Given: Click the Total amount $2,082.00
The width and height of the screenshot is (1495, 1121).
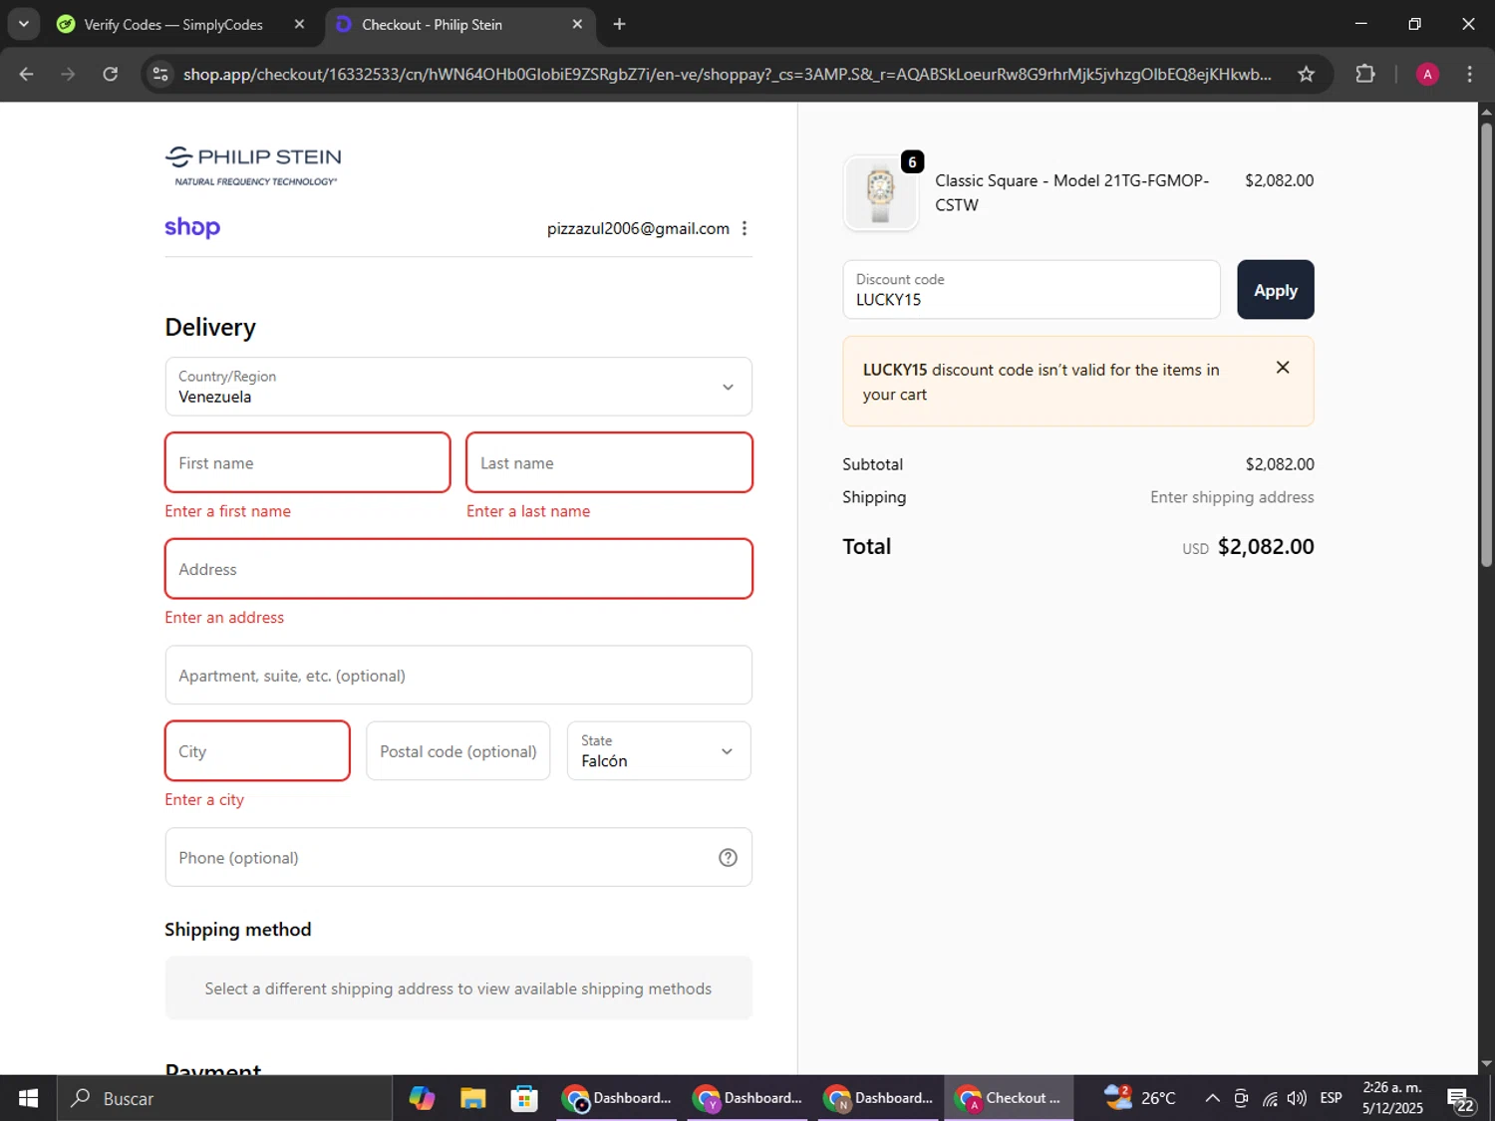Looking at the screenshot, I should tap(1266, 546).
